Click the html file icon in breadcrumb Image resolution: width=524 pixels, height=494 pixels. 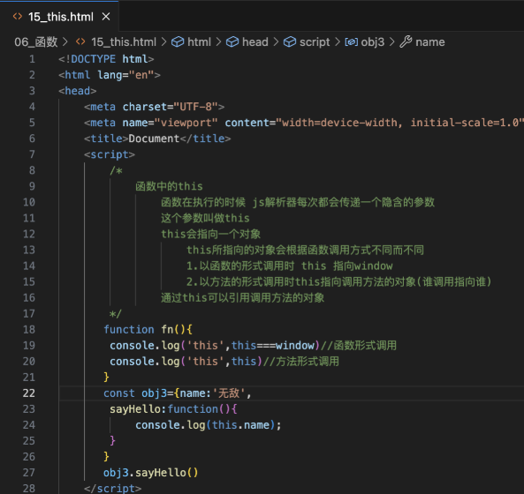coord(80,41)
